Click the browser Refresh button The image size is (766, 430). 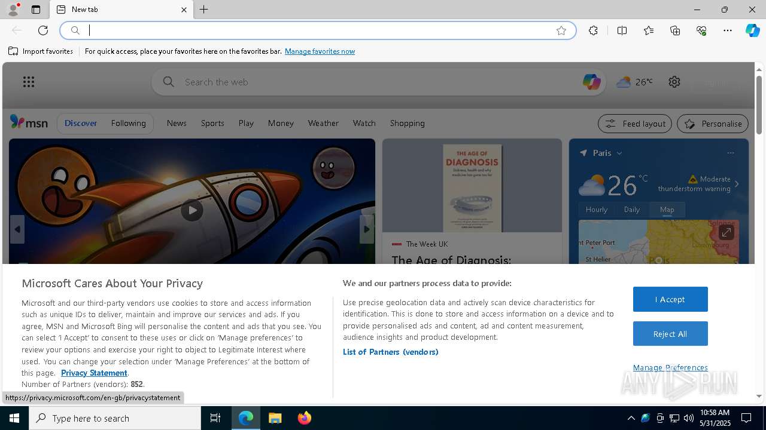[x=43, y=30]
